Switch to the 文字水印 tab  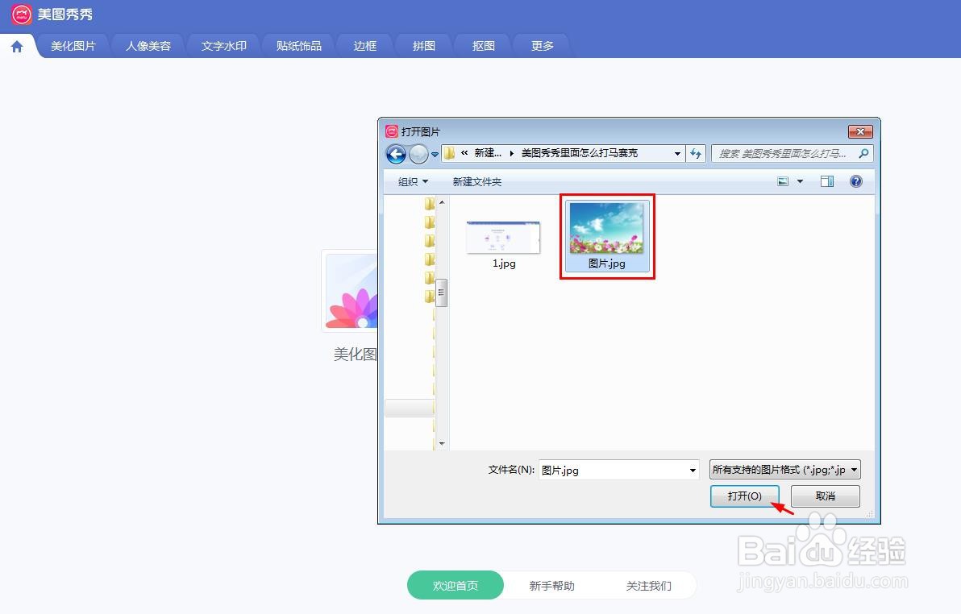223,46
